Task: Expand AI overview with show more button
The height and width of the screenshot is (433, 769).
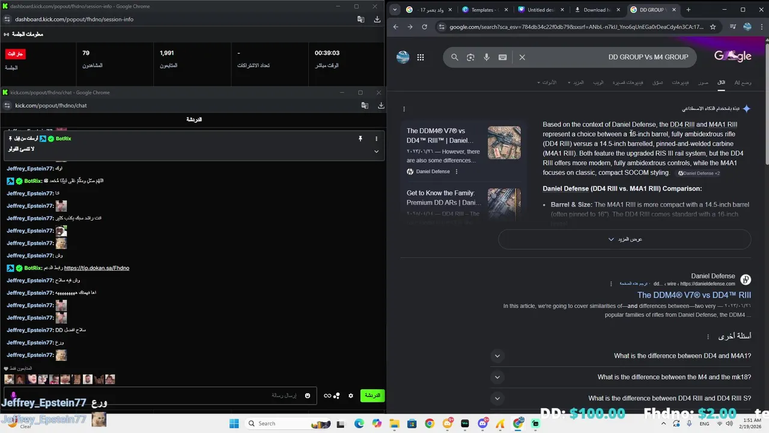Action: click(625, 239)
